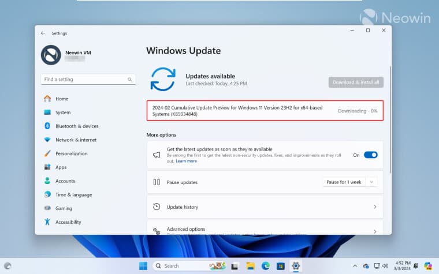The width and height of the screenshot is (439, 274).
Task: Click the Settings window vertical scrollbar
Action: (x=390, y=119)
